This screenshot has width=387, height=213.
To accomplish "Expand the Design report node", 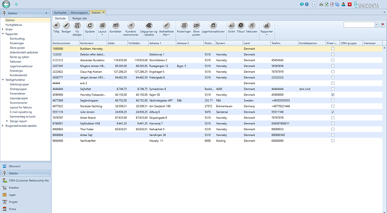I will click(x=7, y=121).
